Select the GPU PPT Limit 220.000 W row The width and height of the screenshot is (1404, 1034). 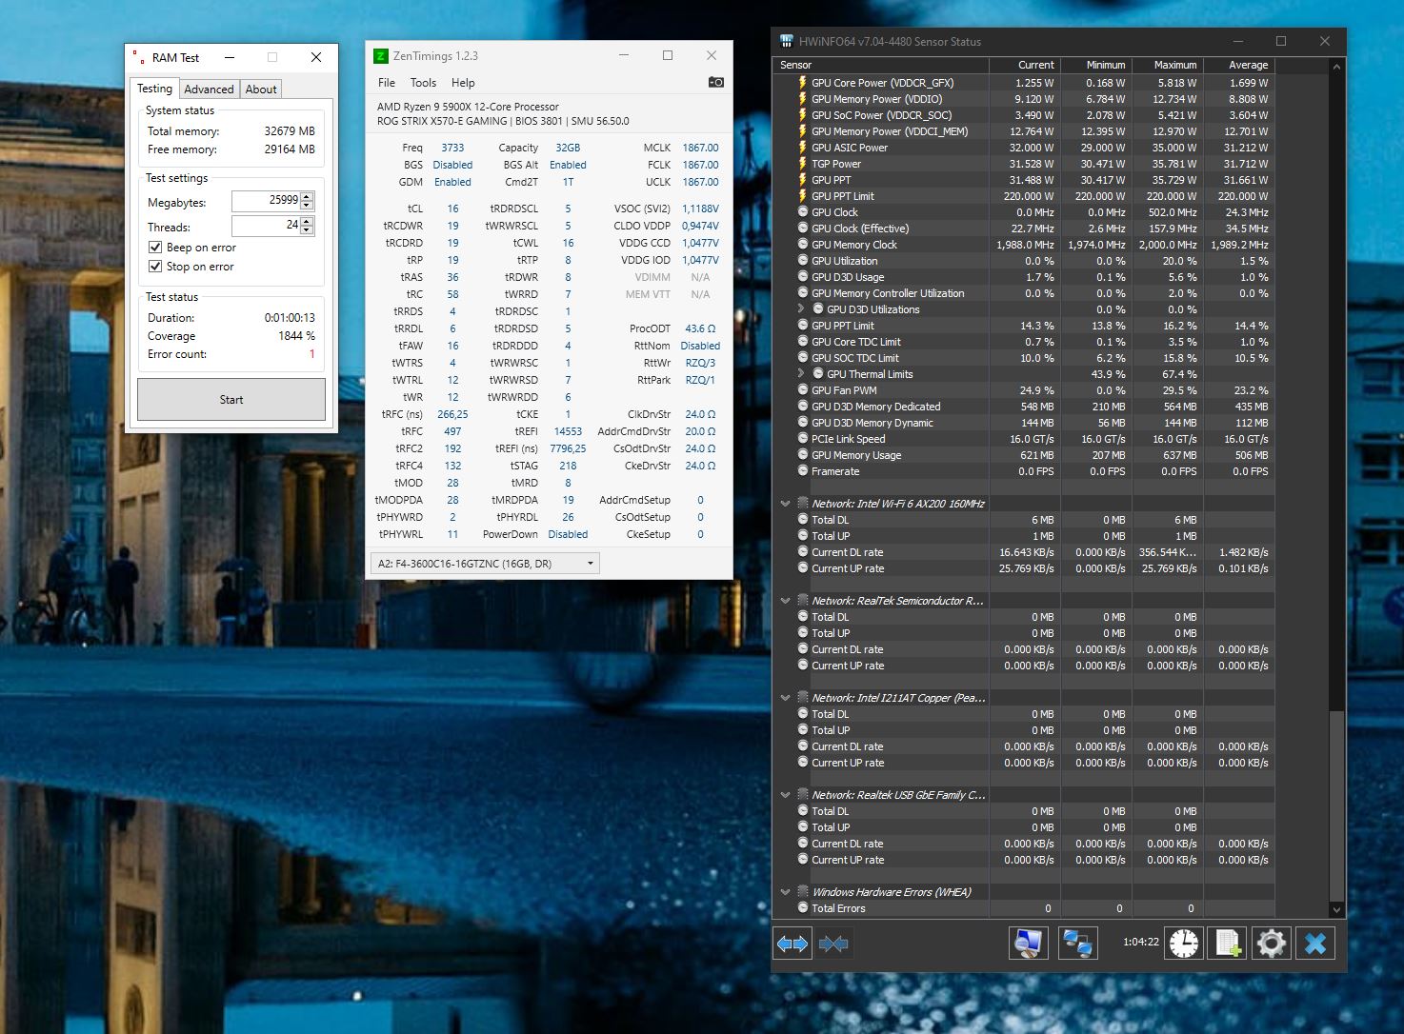coord(1024,196)
